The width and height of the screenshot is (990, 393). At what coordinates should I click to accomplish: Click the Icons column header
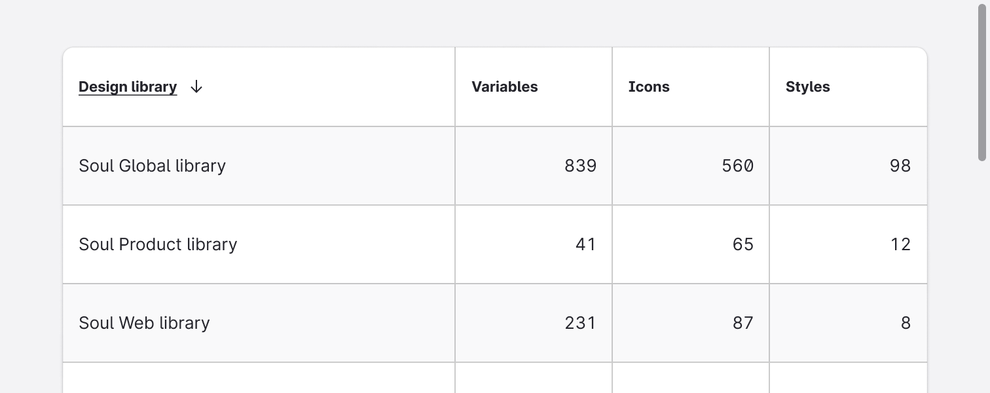pos(649,86)
